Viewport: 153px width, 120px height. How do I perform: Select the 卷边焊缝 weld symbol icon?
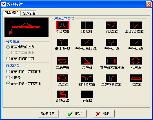[x=62, y=25]
